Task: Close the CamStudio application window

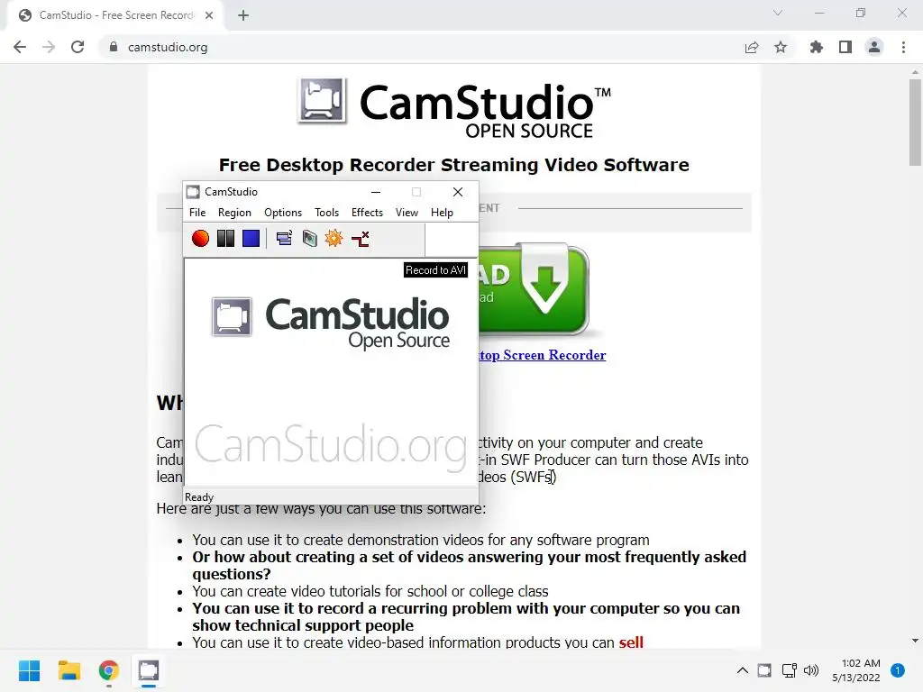Action: click(x=457, y=192)
